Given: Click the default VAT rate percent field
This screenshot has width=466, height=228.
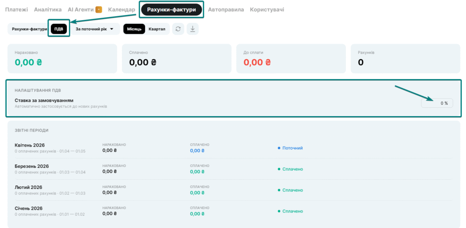Looking at the screenshot, I should (x=437, y=103).
